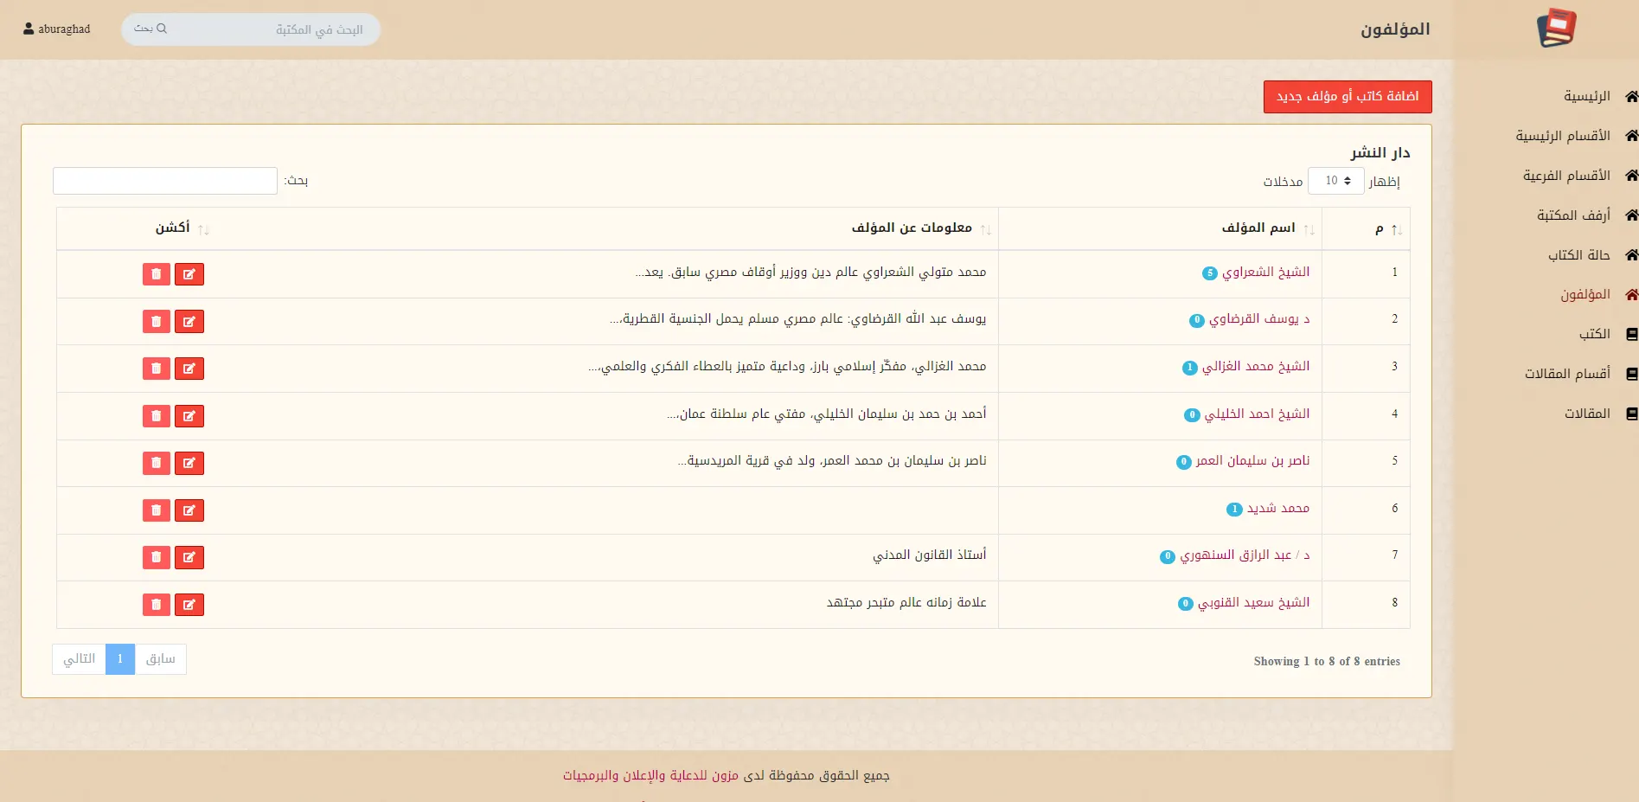Delete author ناصر بن سليمان العمر
Screen dimensions: 1639x802
pos(156,464)
